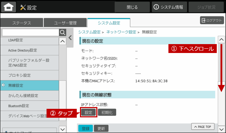Image resolution: width=226 pixels, height=133 pixels.
Task: Open the システム情報 info button
Action: coord(169,7)
